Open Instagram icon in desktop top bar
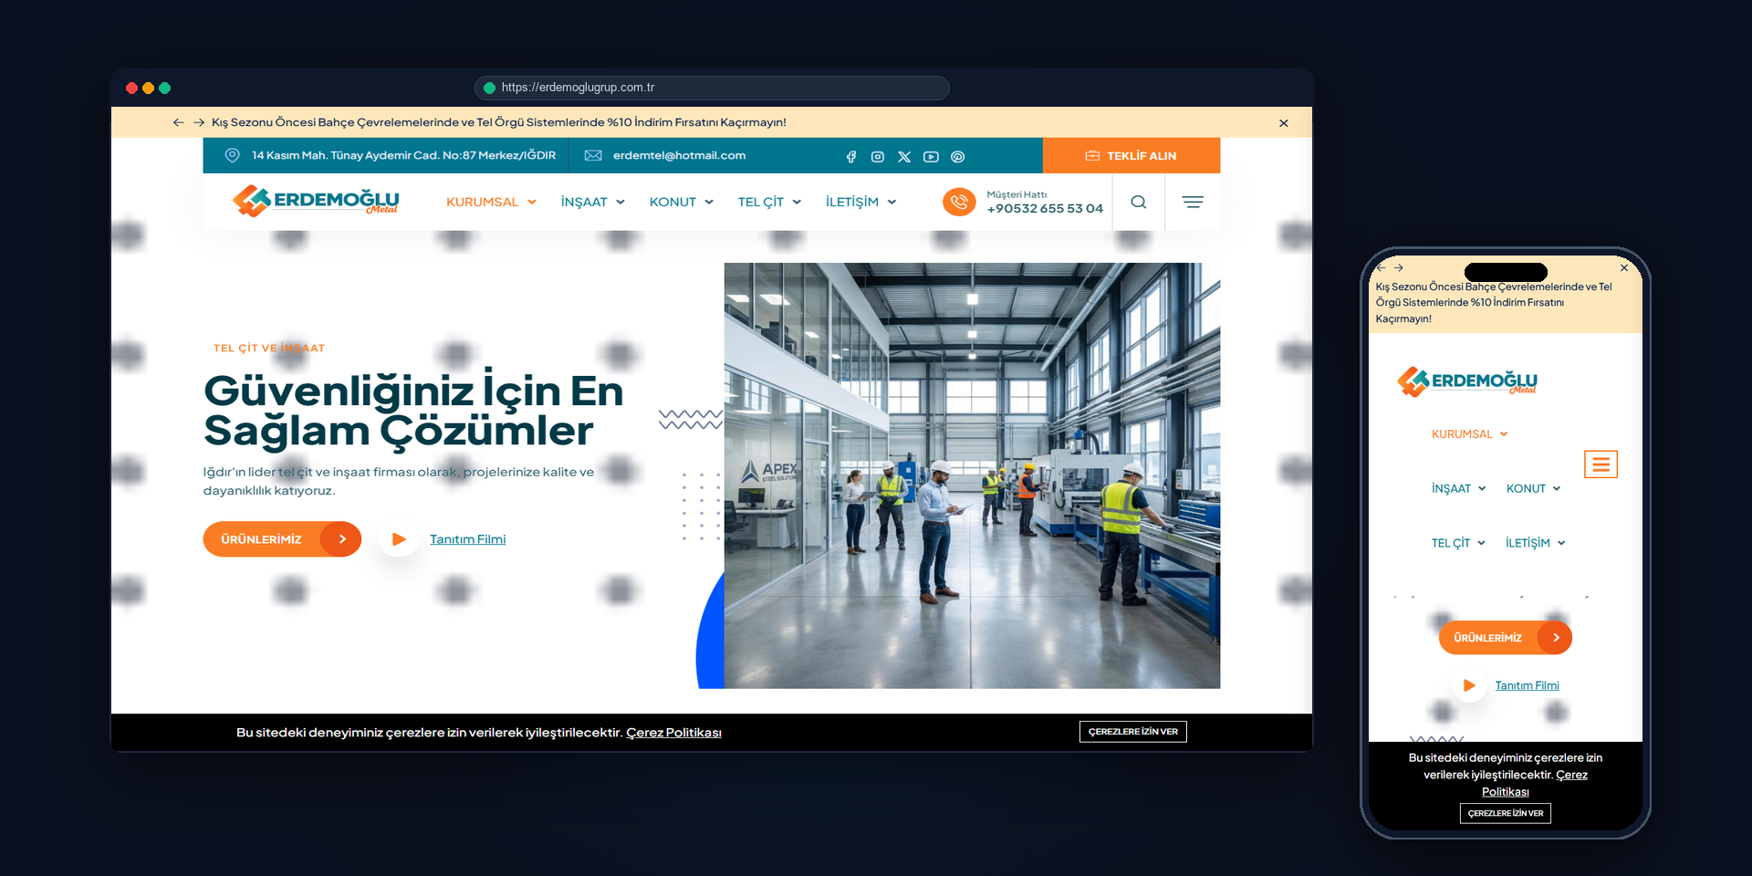Image resolution: width=1752 pixels, height=876 pixels. pyautogui.click(x=878, y=157)
